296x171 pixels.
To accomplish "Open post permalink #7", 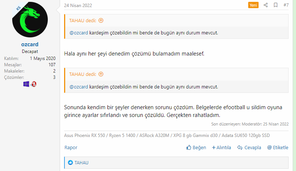I will point(286,5).
